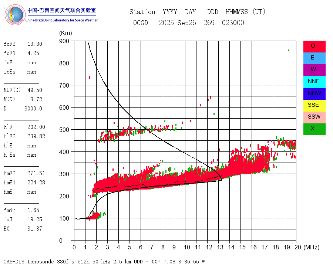Click the cyan NNE legend swatch

[314, 82]
